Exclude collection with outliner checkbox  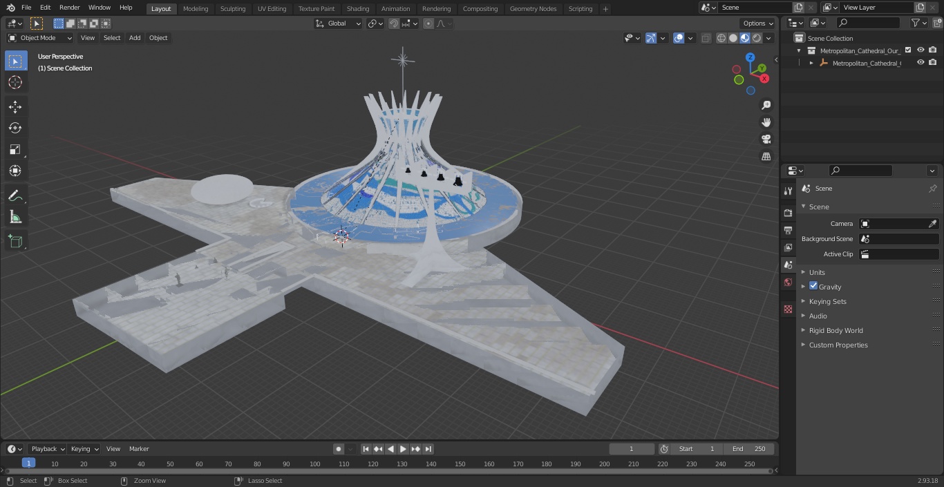click(x=908, y=50)
